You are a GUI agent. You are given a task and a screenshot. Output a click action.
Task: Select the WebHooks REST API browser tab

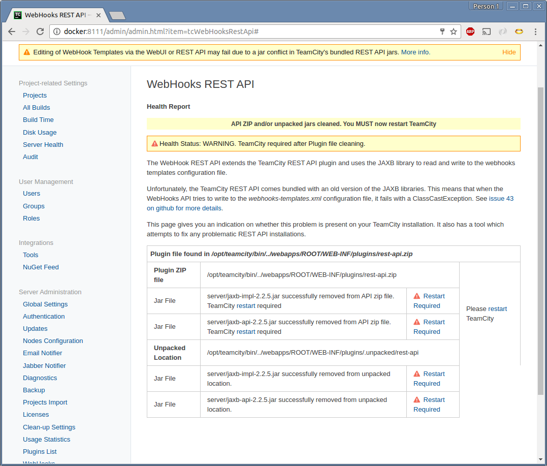tap(57, 15)
